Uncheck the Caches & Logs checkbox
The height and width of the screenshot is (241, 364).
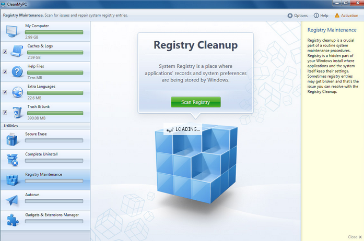[x=5, y=52]
